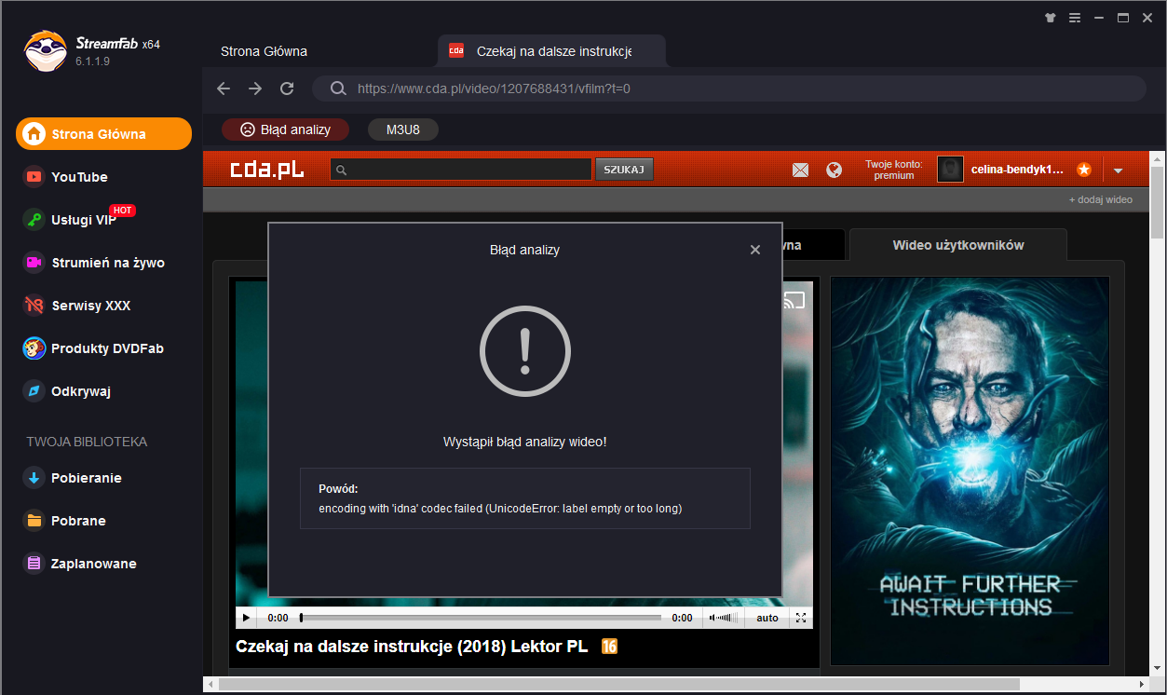Click the user avatar thumbnail
Image resolution: width=1167 pixels, height=695 pixels.
pos(950,169)
